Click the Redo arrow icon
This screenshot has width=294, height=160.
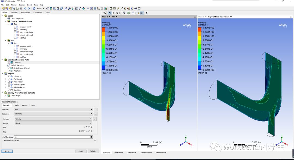coord(29,8)
